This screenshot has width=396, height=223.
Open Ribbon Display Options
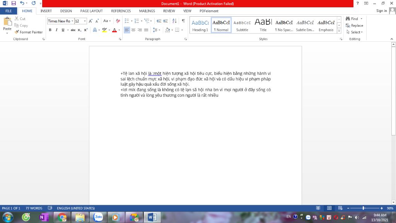(366, 3)
